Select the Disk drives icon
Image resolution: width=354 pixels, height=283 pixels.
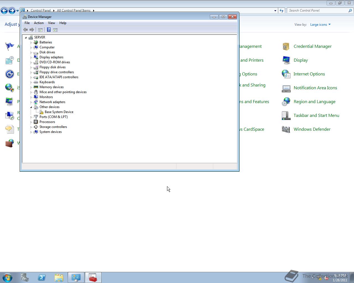[36, 52]
